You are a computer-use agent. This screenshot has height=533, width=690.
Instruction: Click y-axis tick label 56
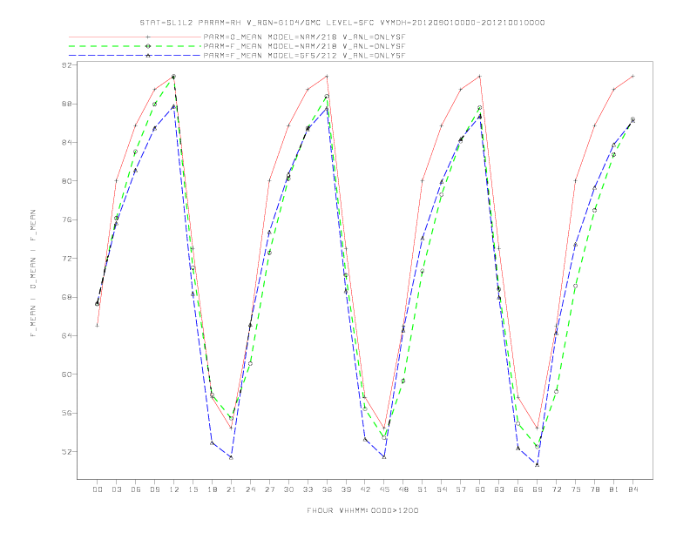69,413
